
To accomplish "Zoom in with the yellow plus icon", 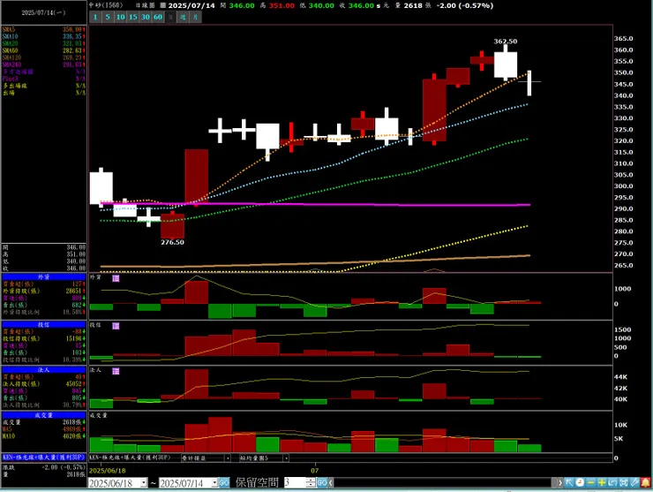I will pyautogui.click(x=601, y=482).
